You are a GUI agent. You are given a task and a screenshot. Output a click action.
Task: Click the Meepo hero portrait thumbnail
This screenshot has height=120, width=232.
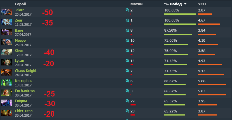[7, 43]
